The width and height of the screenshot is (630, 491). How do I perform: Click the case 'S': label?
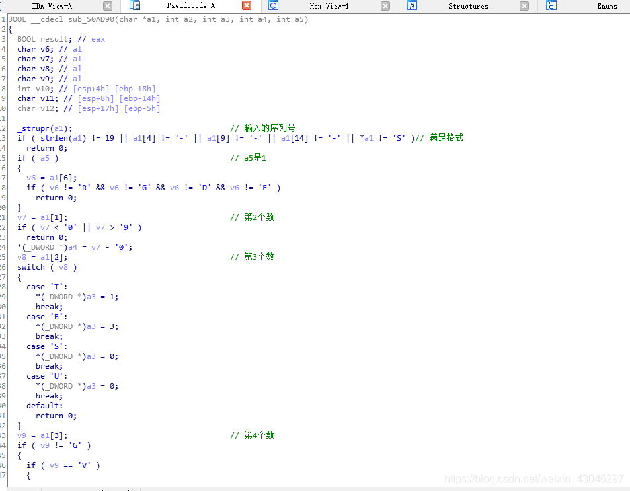pos(47,346)
